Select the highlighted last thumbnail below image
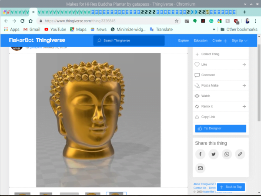The image size is (261, 196). (116, 193)
